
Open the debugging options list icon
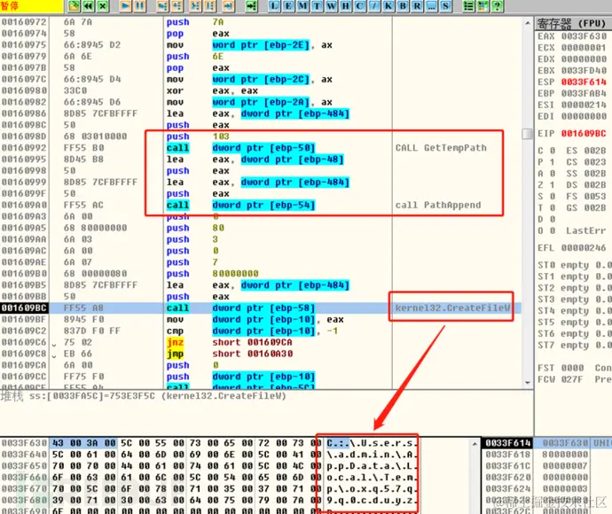click(x=468, y=6)
